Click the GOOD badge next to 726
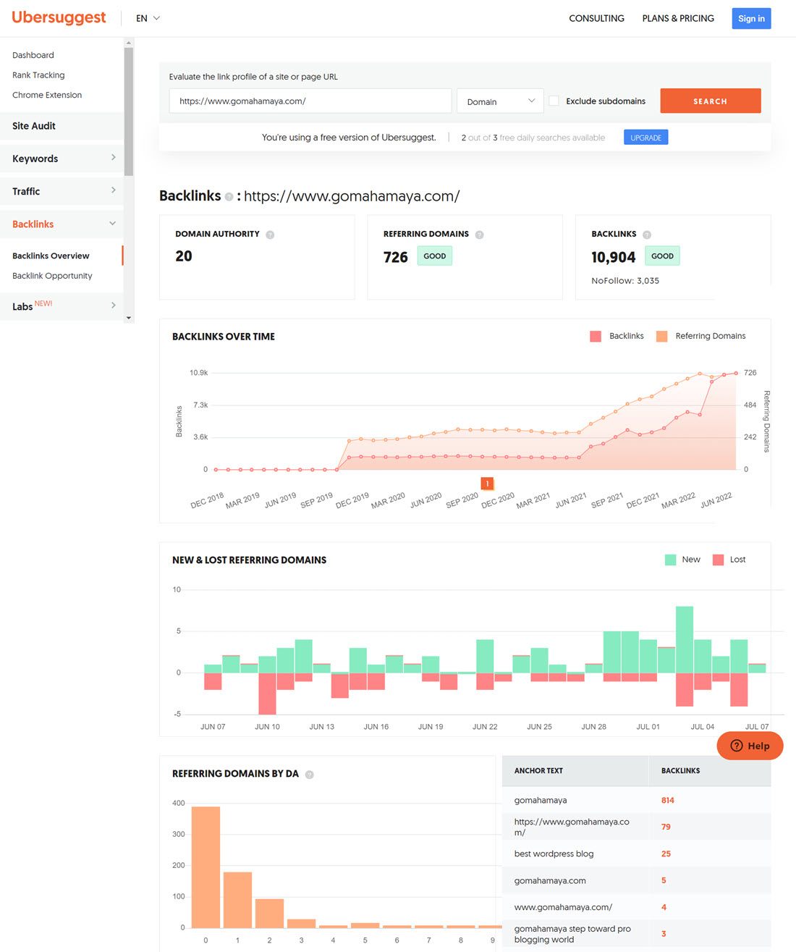The width and height of the screenshot is (796, 952). 435,256
